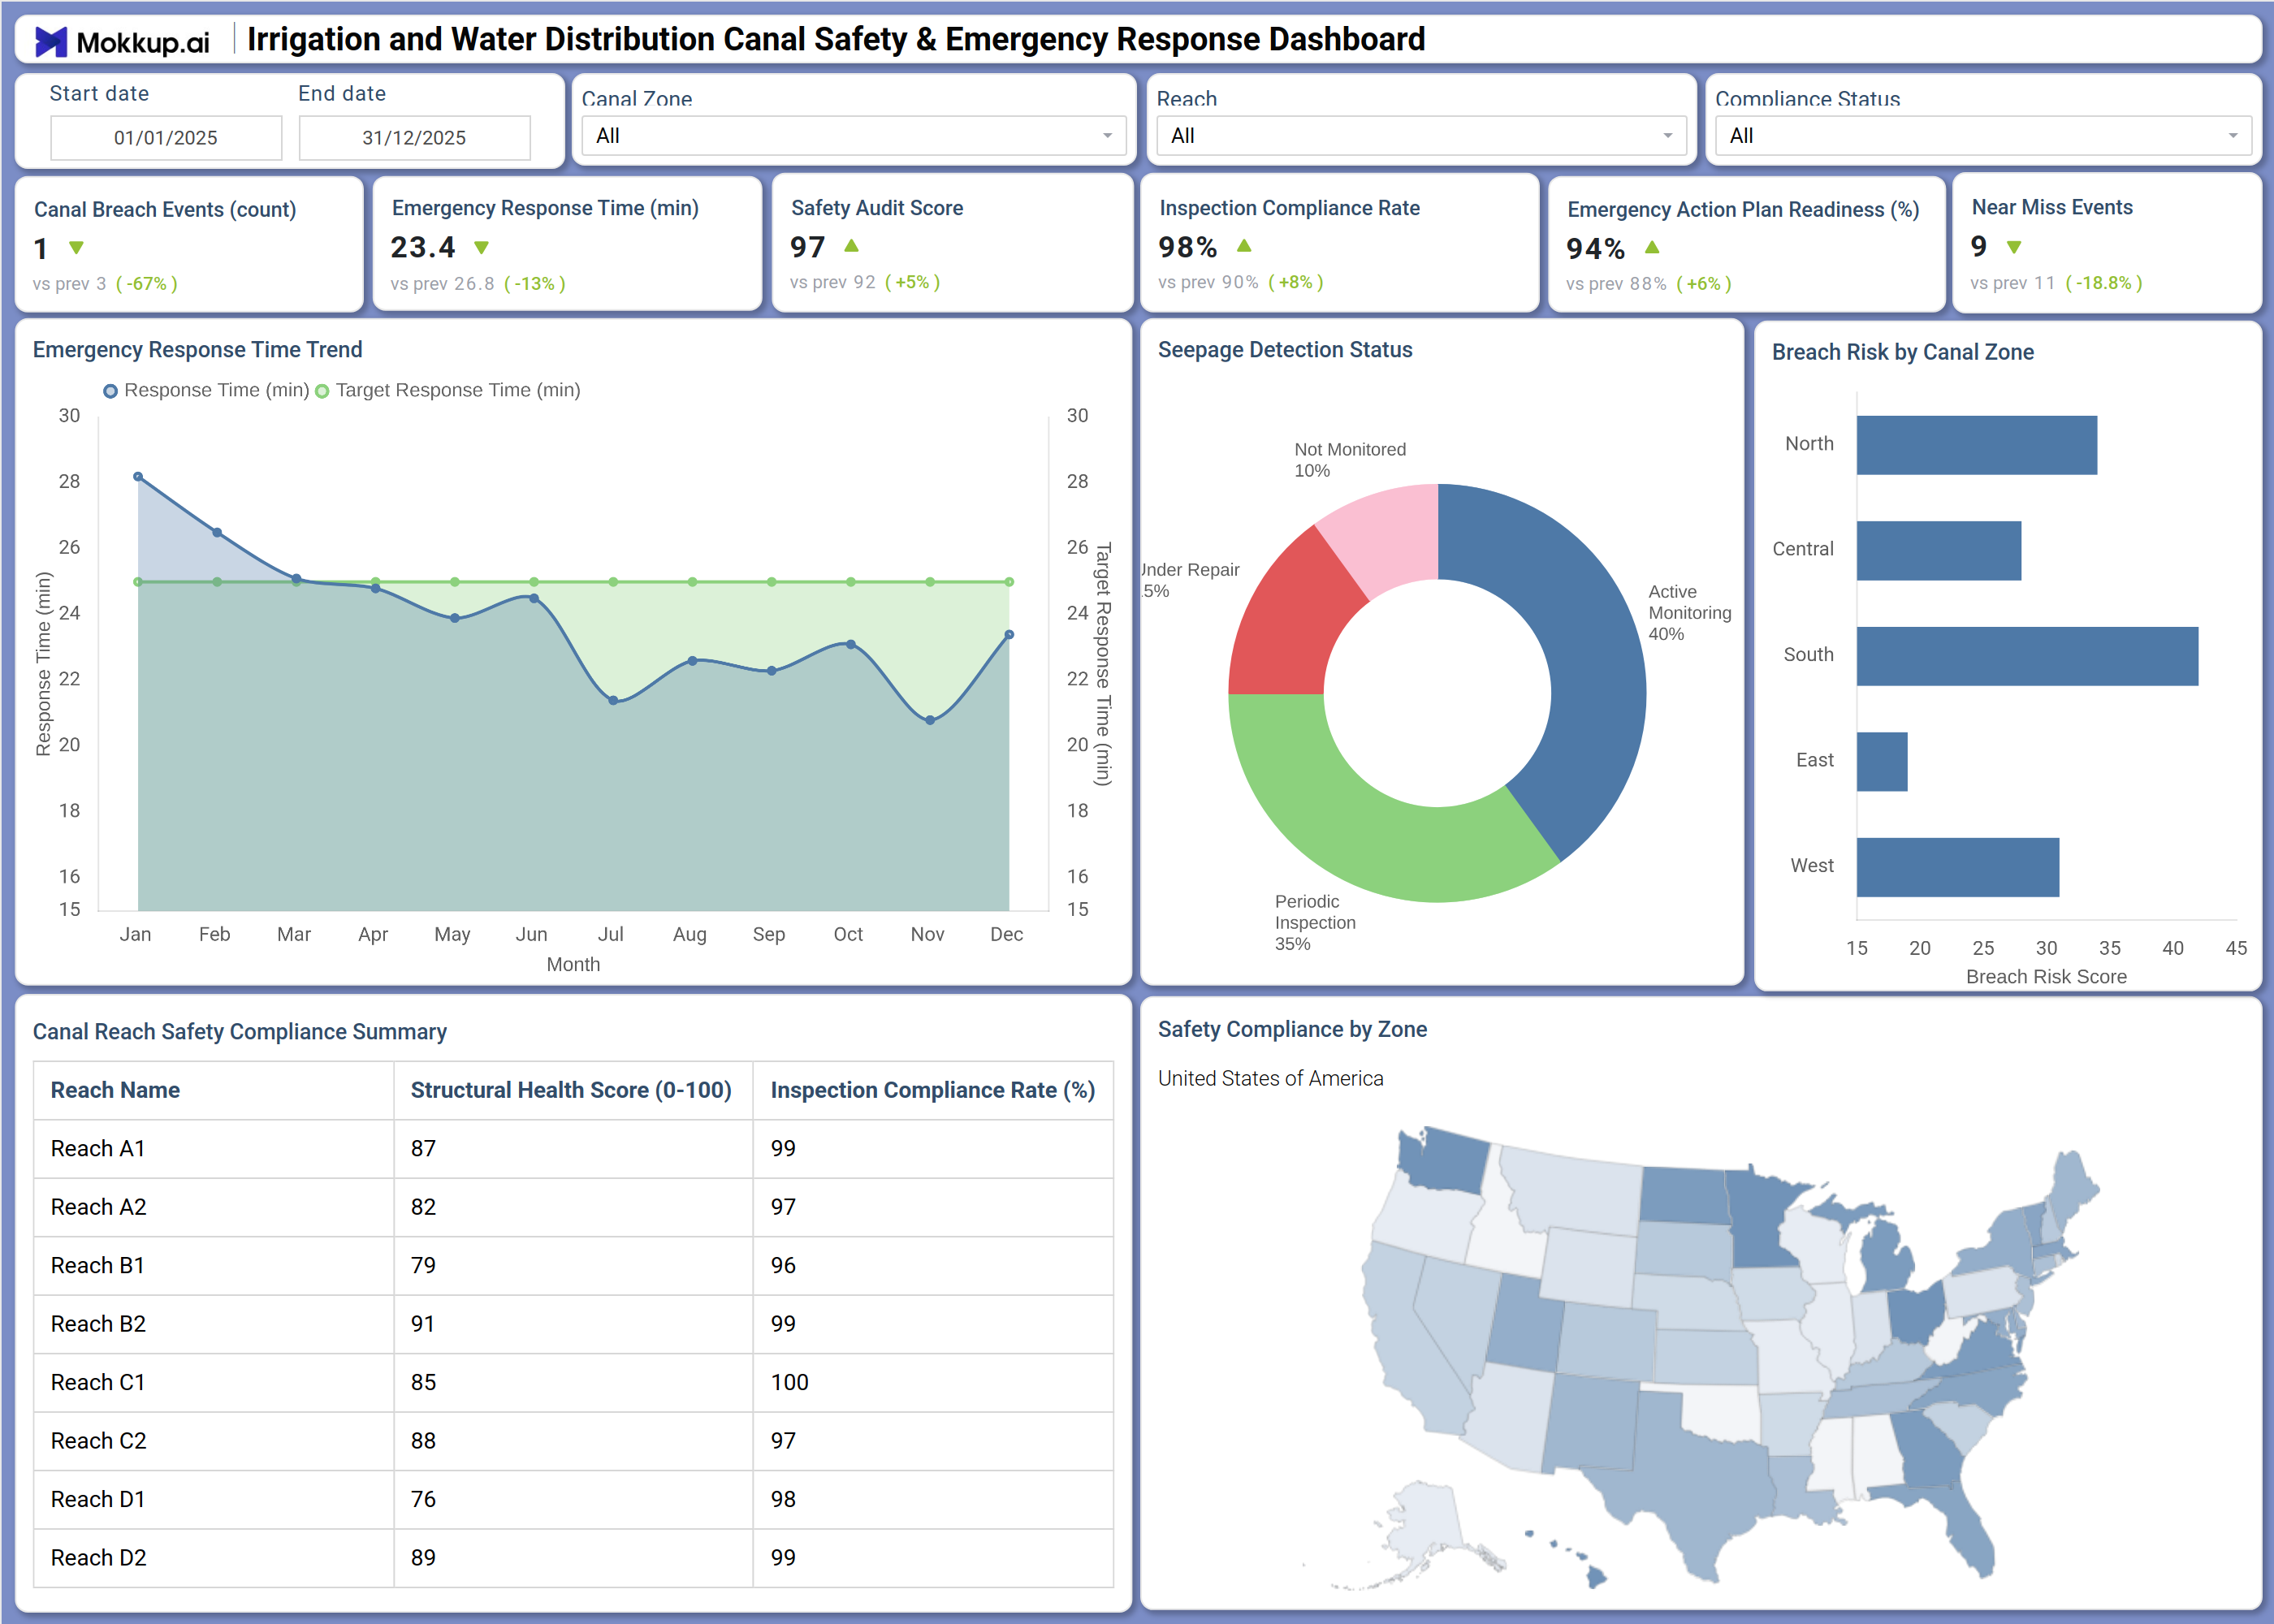Click the Start date field 01/01/2025

(166, 138)
